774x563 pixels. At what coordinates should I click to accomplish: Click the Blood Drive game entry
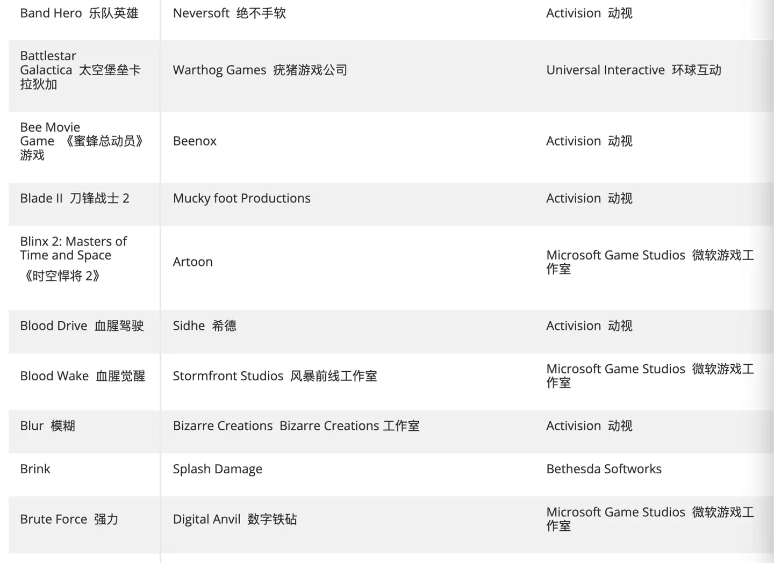click(82, 326)
